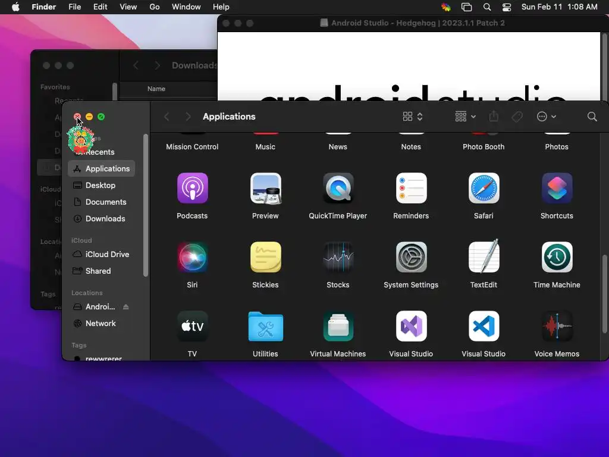609x457 pixels.
Task: Go back in Applications window
Action: click(x=167, y=117)
